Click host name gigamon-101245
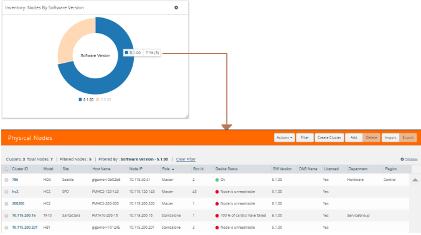 106,228
